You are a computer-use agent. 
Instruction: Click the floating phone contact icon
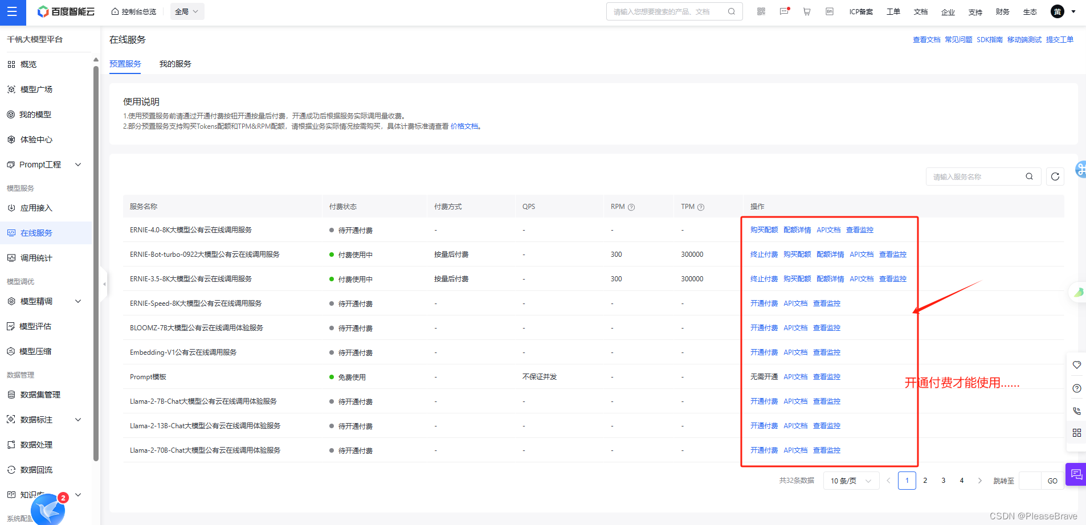[1076, 411]
